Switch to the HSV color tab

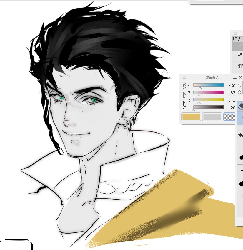(x=185, y=95)
